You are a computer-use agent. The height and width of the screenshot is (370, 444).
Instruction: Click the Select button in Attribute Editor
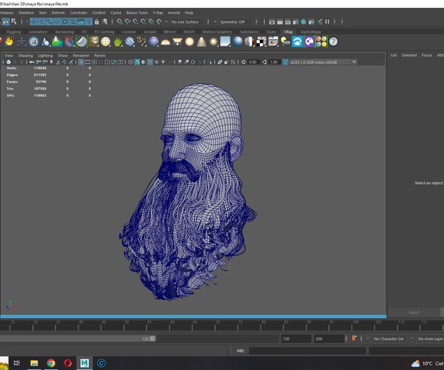pos(414,312)
